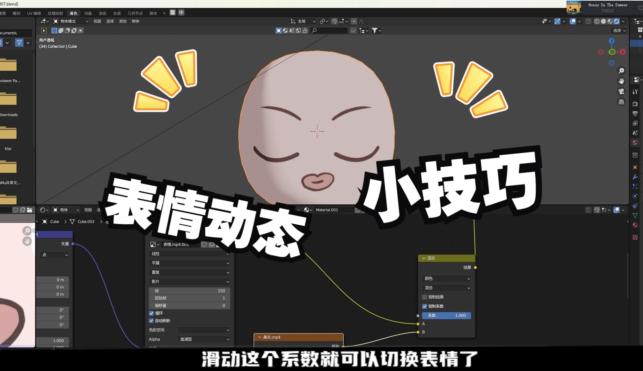Switch to the 渲染 workspace tab
This screenshot has height=371, width=643.
tap(103, 13)
